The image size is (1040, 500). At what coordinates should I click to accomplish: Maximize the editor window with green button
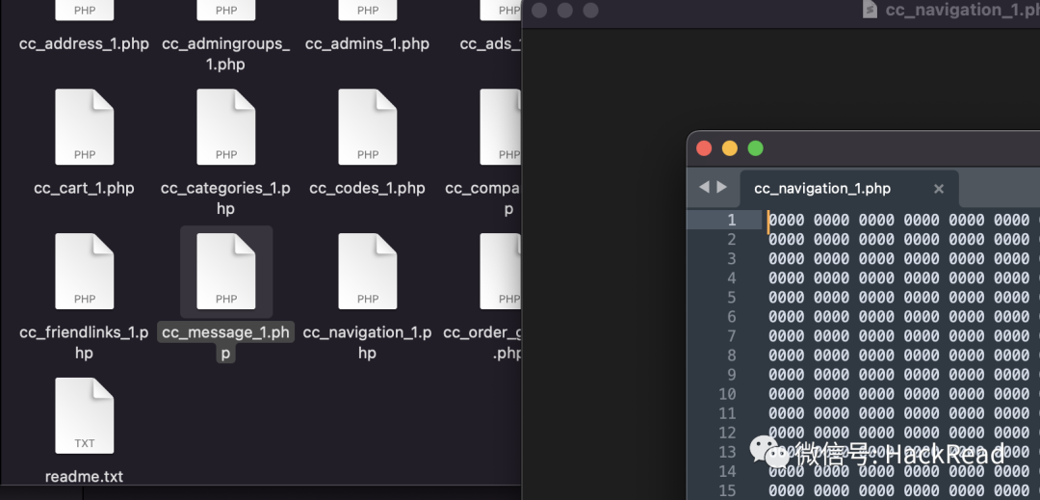(756, 148)
